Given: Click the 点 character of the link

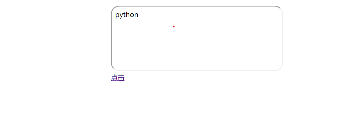Looking at the screenshot, I should [x=114, y=78].
